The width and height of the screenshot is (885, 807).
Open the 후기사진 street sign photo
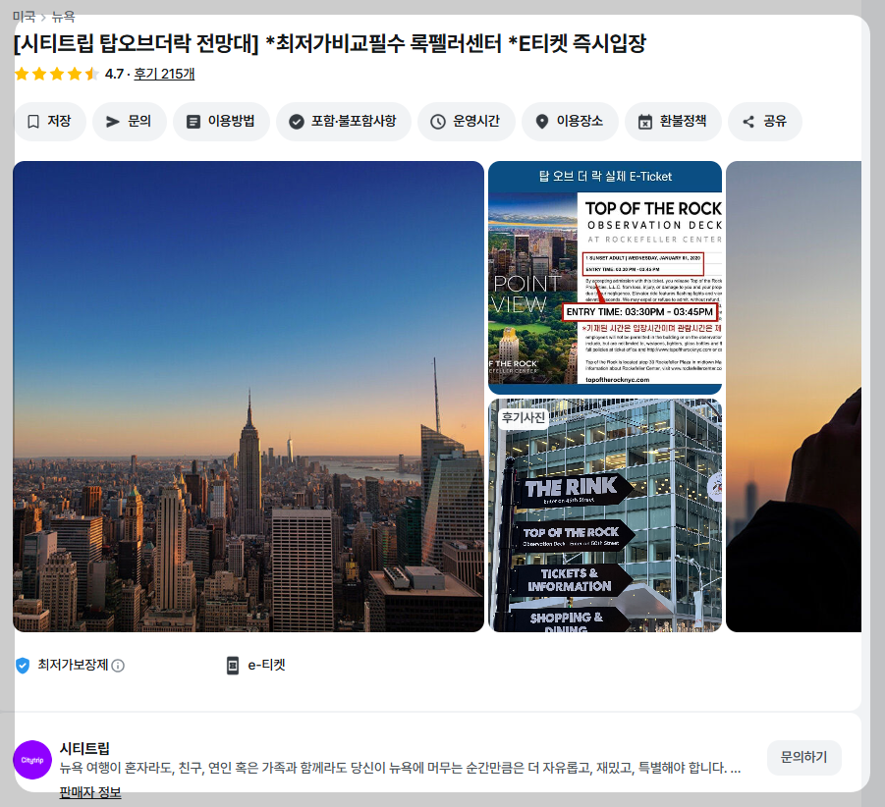[605, 515]
